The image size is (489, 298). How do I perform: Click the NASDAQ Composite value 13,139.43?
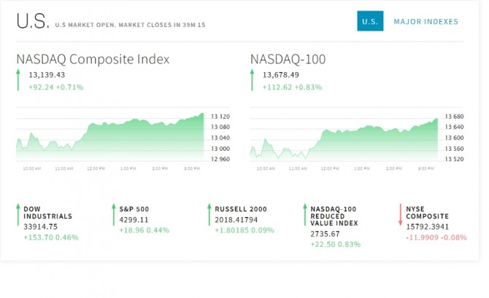47,75
